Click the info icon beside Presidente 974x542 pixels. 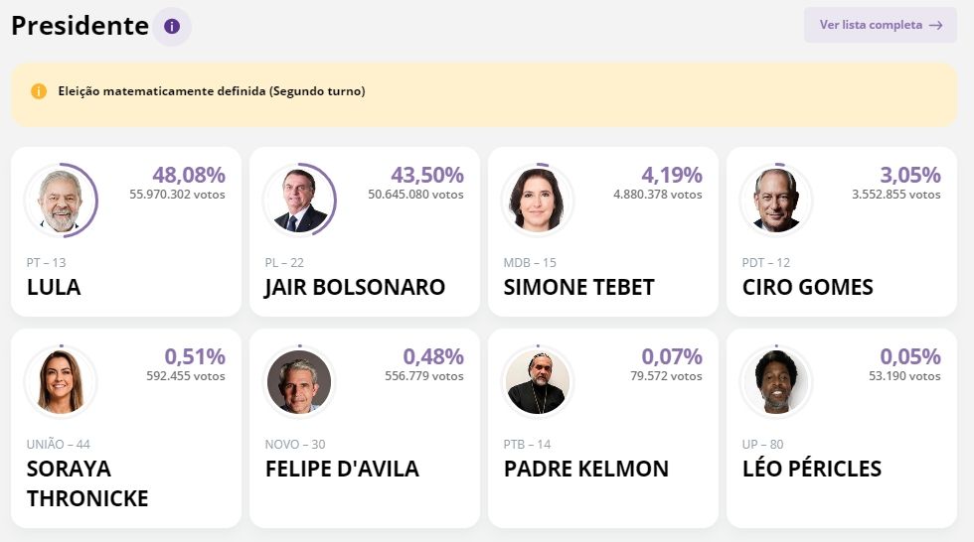(x=172, y=26)
